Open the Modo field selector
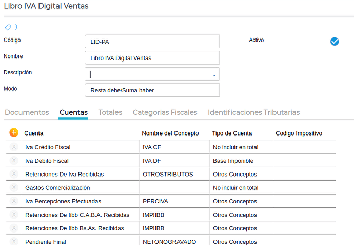This screenshot has height=251, width=354. click(152, 90)
